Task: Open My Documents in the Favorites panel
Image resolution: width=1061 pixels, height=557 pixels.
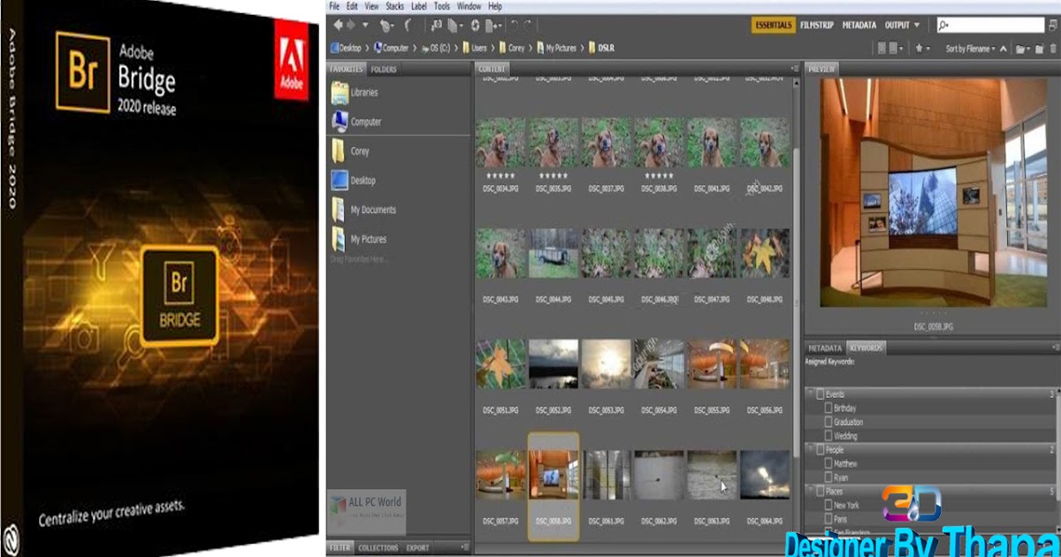Action: 363,210
